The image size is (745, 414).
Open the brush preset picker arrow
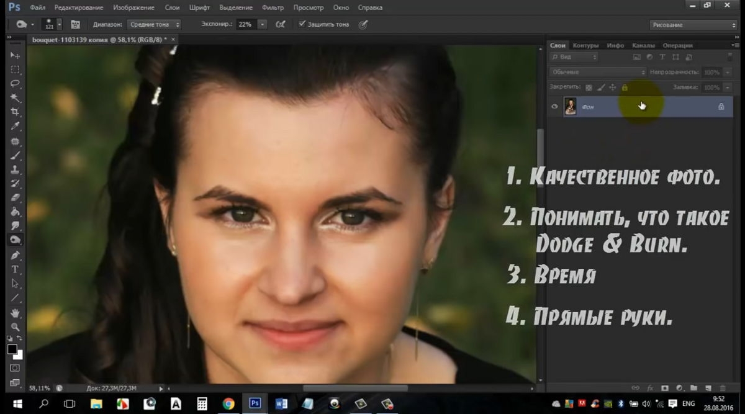tap(59, 24)
